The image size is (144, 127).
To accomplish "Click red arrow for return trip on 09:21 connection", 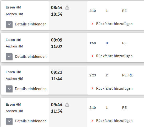I will (92, 88).
